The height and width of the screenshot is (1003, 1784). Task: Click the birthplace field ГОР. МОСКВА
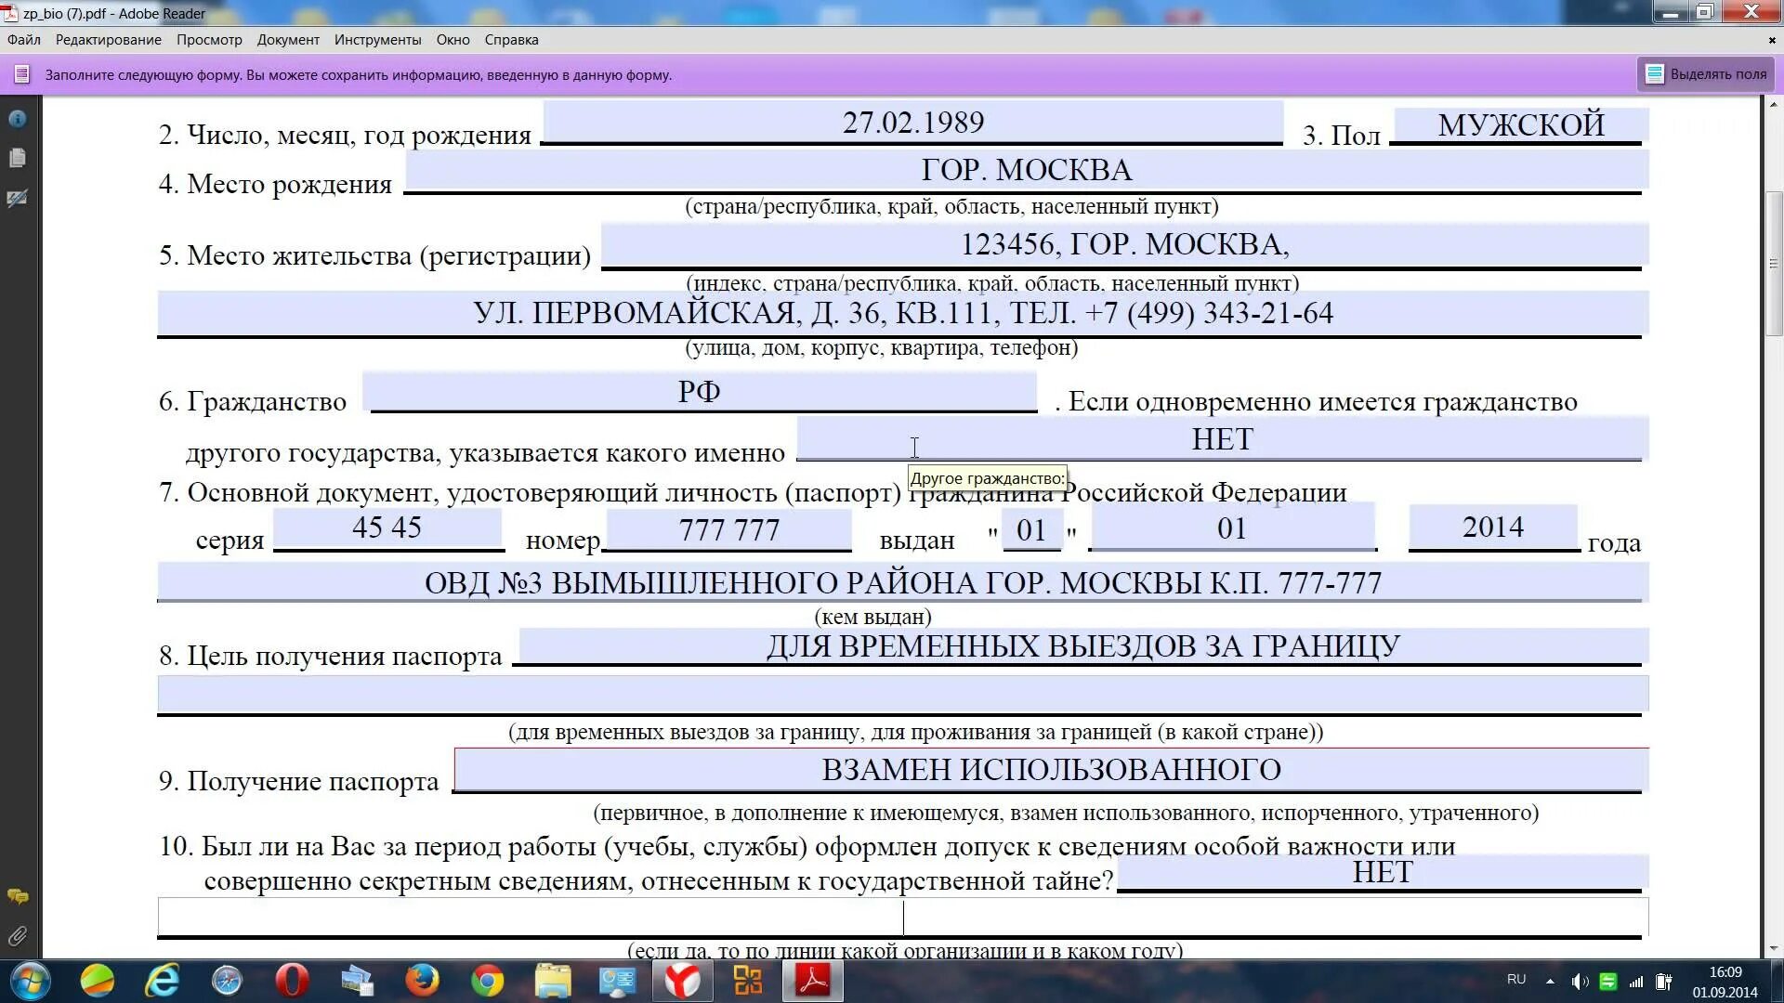pos(1027,171)
